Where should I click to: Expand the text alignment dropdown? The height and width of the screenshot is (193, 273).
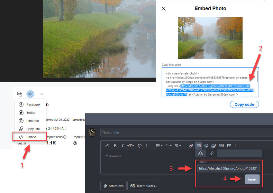coord(168,146)
